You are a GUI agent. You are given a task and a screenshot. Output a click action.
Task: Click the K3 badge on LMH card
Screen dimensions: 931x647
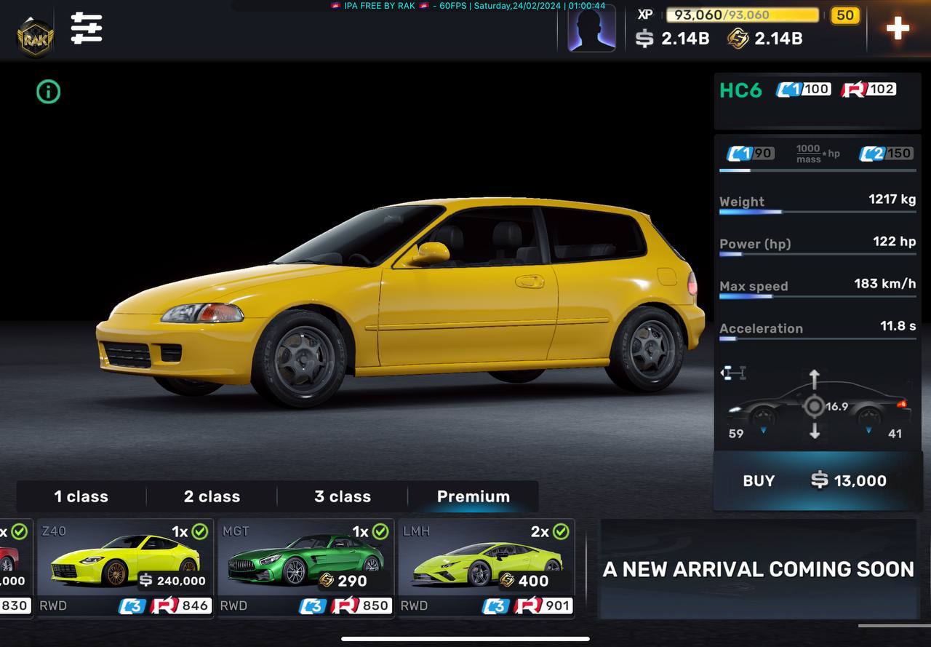495,606
